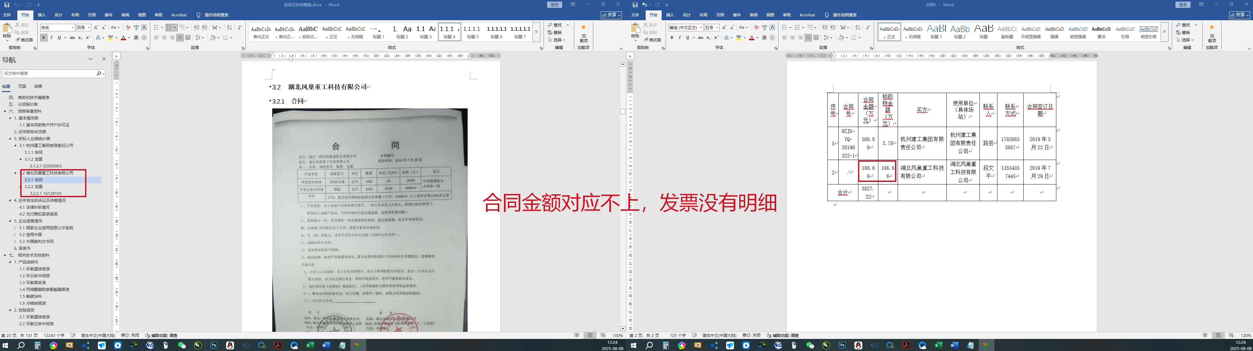This screenshot has width=1253, height=351.
Task: Decrease font size in the 文档1 window
Action: 732,28
